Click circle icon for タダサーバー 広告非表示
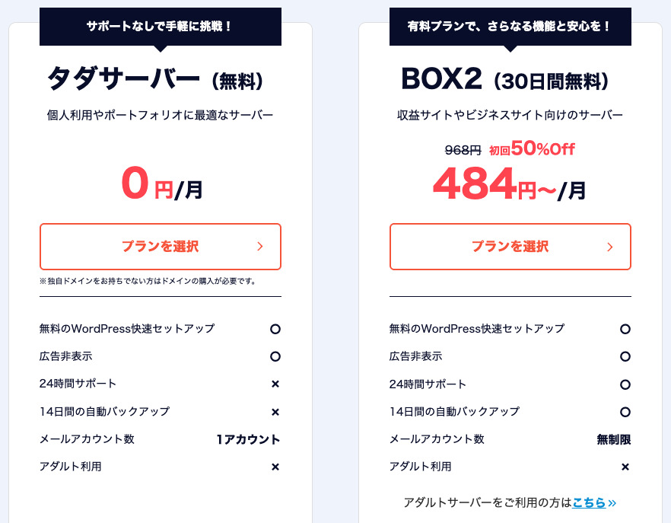Image resolution: width=671 pixels, height=523 pixels. pyautogui.click(x=275, y=356)
